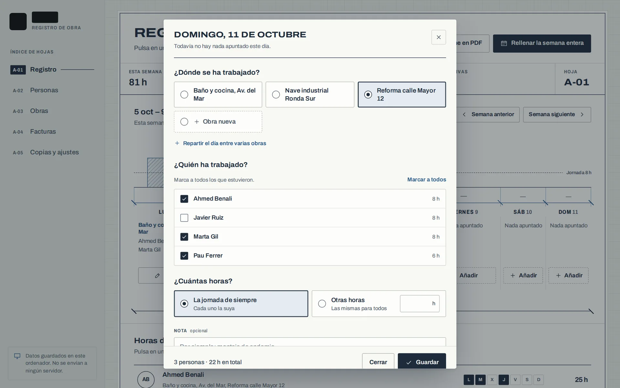
Task: Close the dialog with the X icon
Action: click(x=439, y=37)
